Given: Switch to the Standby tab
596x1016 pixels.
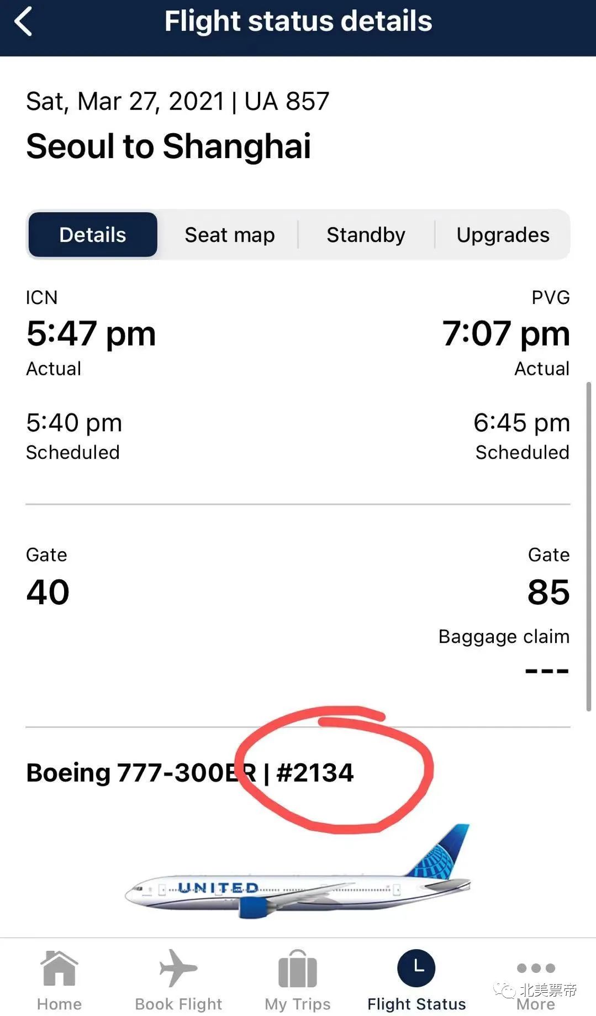Looking at the screenshot, I should tap(366, 234).
